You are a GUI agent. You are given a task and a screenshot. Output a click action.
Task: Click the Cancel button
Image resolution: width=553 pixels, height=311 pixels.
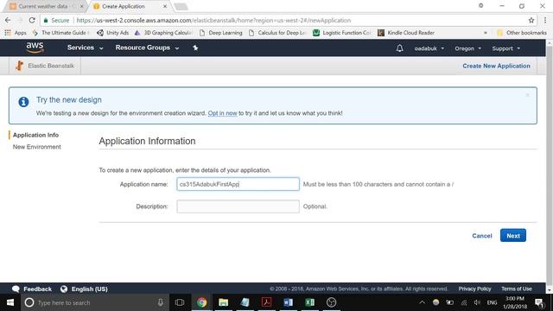482,236
